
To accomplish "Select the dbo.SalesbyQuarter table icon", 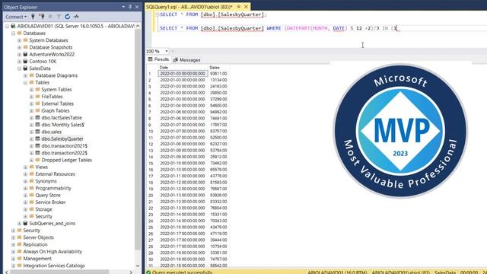I will 37,139.
